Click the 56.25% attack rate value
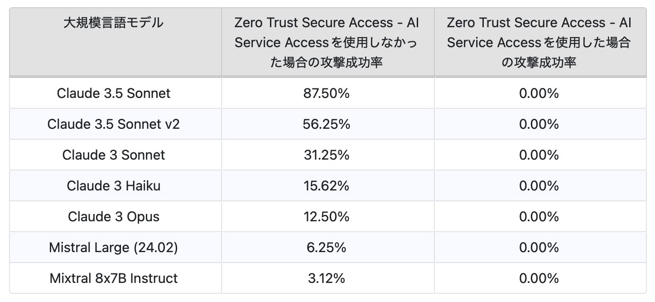The image size is (655, 302). tap(327, 124)
